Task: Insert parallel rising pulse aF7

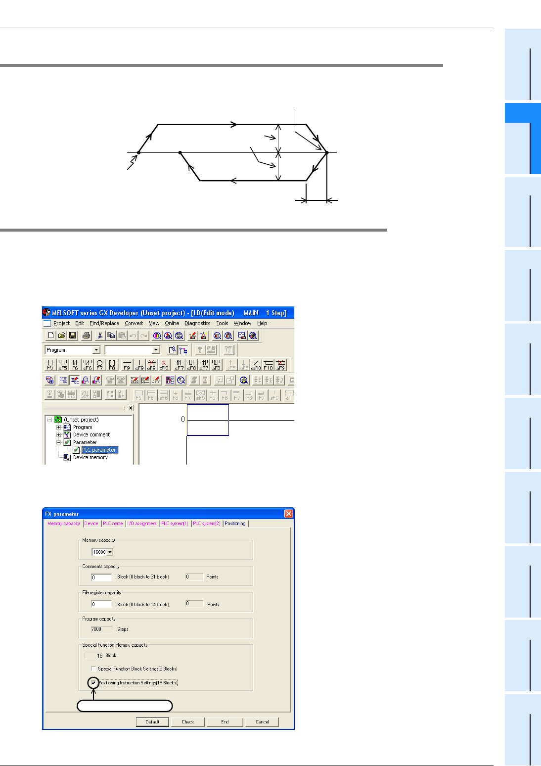Action: pyautogui.click(x=204, y=365)
